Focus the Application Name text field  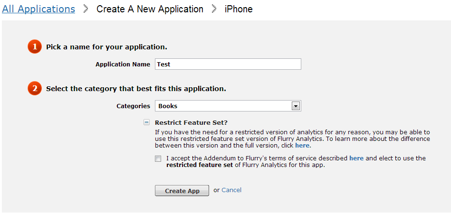pyautogui.click(x=228, y=64)
